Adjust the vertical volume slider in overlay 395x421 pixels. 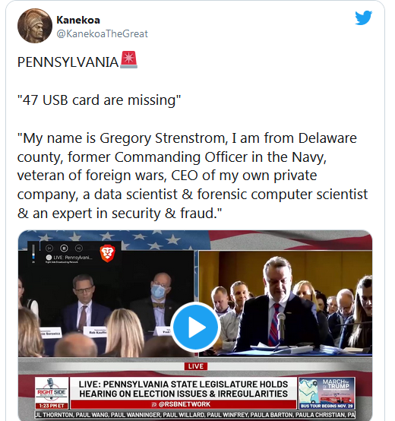[33, 252]
